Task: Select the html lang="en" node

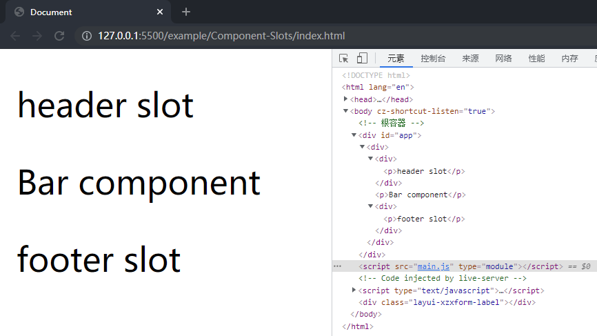Action: (x=378, y=87)
